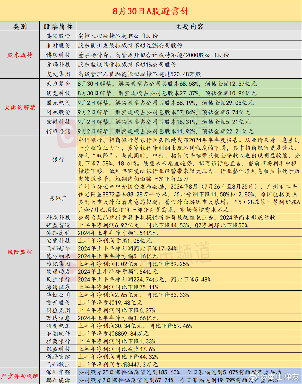Click stock name '凯盛科技'

58,349
